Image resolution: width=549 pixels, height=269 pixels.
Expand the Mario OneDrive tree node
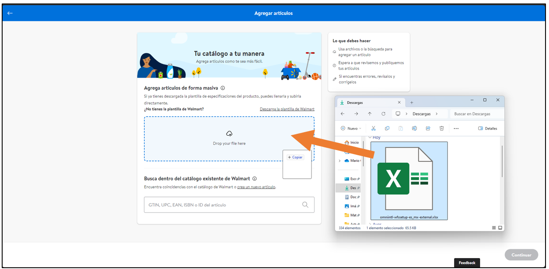pyautogui.click(x=339, y=161)
